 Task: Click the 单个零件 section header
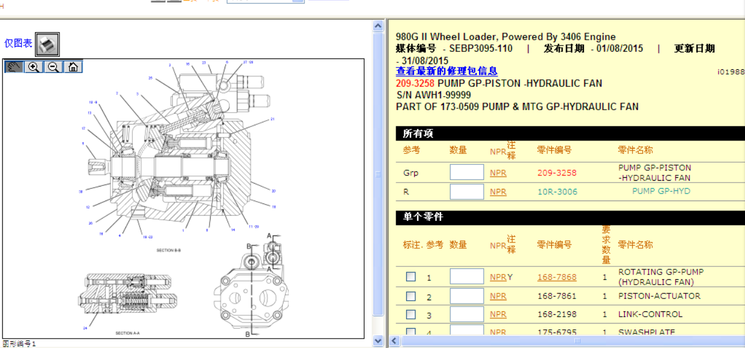(x=570, y=217)
